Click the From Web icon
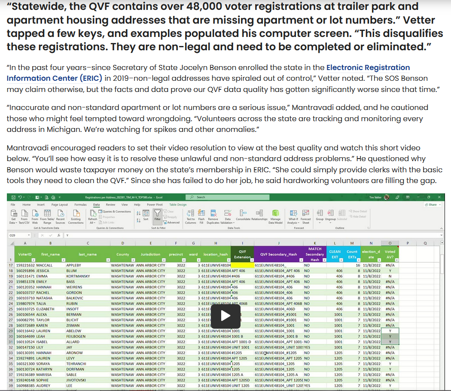The height and width of the screenshot is (391, 451). (x=35, y=217)
